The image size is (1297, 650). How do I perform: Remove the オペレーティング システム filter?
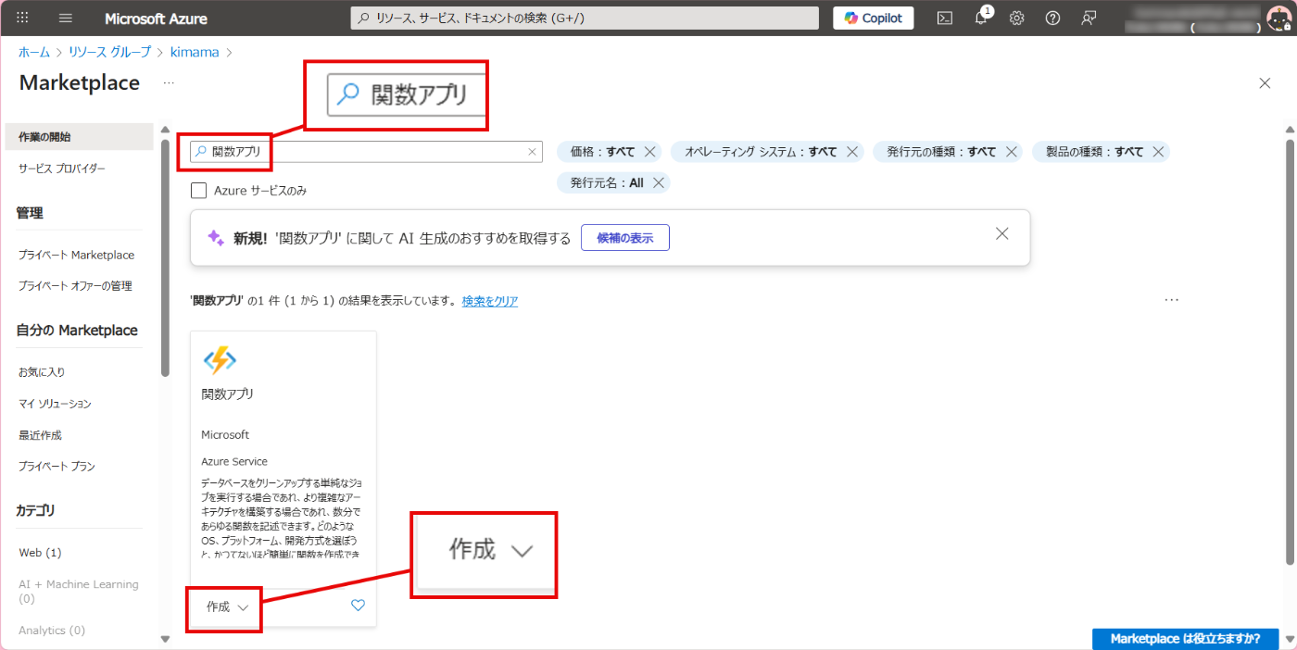pyautogui.click(x=852, y=152)
